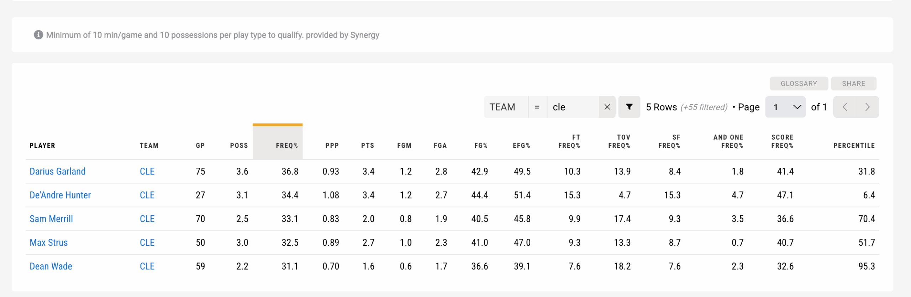Image resolution: width=911 pixels, height=297 pixels.
Task: Open Darius Garland player link
Action: [x=58, y=171]
